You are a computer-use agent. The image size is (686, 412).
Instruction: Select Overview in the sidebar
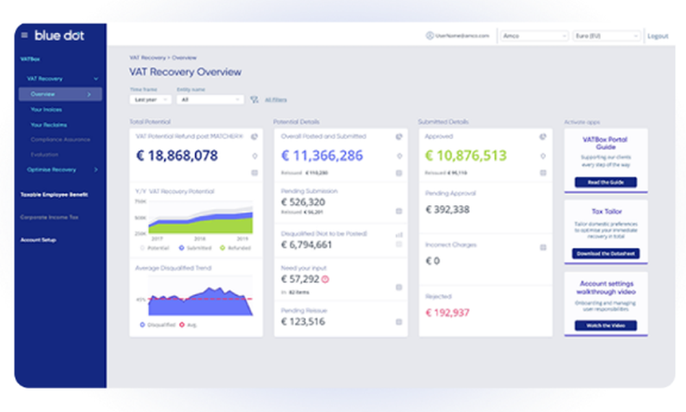point(60,94)
